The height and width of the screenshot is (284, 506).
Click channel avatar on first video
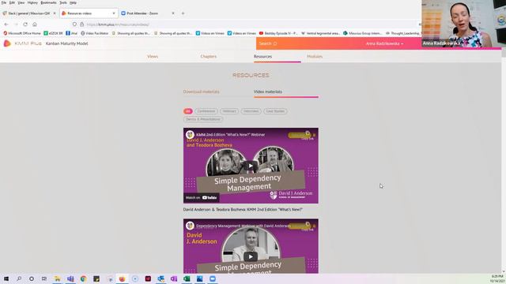pos(190,135)
